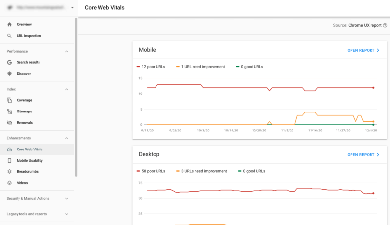Click the Google G Search results icon

[9, 62]
